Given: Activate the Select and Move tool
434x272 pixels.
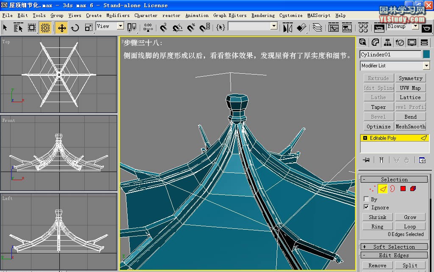Looking at the screenshot, I should [62, 28].
